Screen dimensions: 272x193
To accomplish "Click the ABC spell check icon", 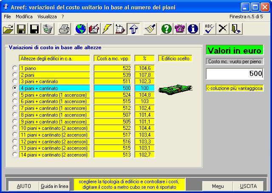I will (x=209, y=29).
